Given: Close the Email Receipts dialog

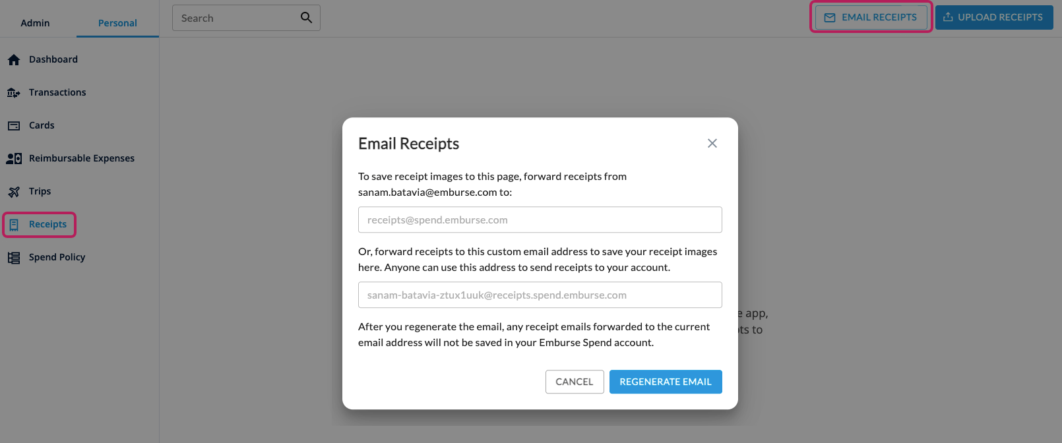Looking at the screenshot, I should point(712,143).
